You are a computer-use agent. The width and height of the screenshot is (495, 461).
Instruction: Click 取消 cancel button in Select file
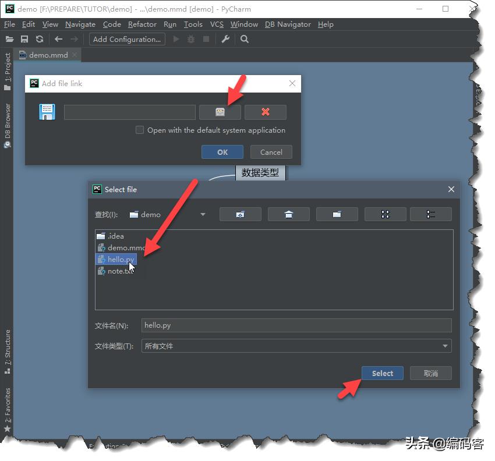(430, 373)
